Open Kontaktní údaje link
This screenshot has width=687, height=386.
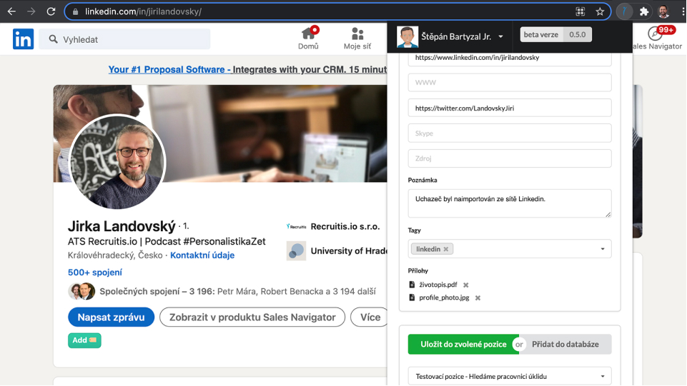(202, 255)
